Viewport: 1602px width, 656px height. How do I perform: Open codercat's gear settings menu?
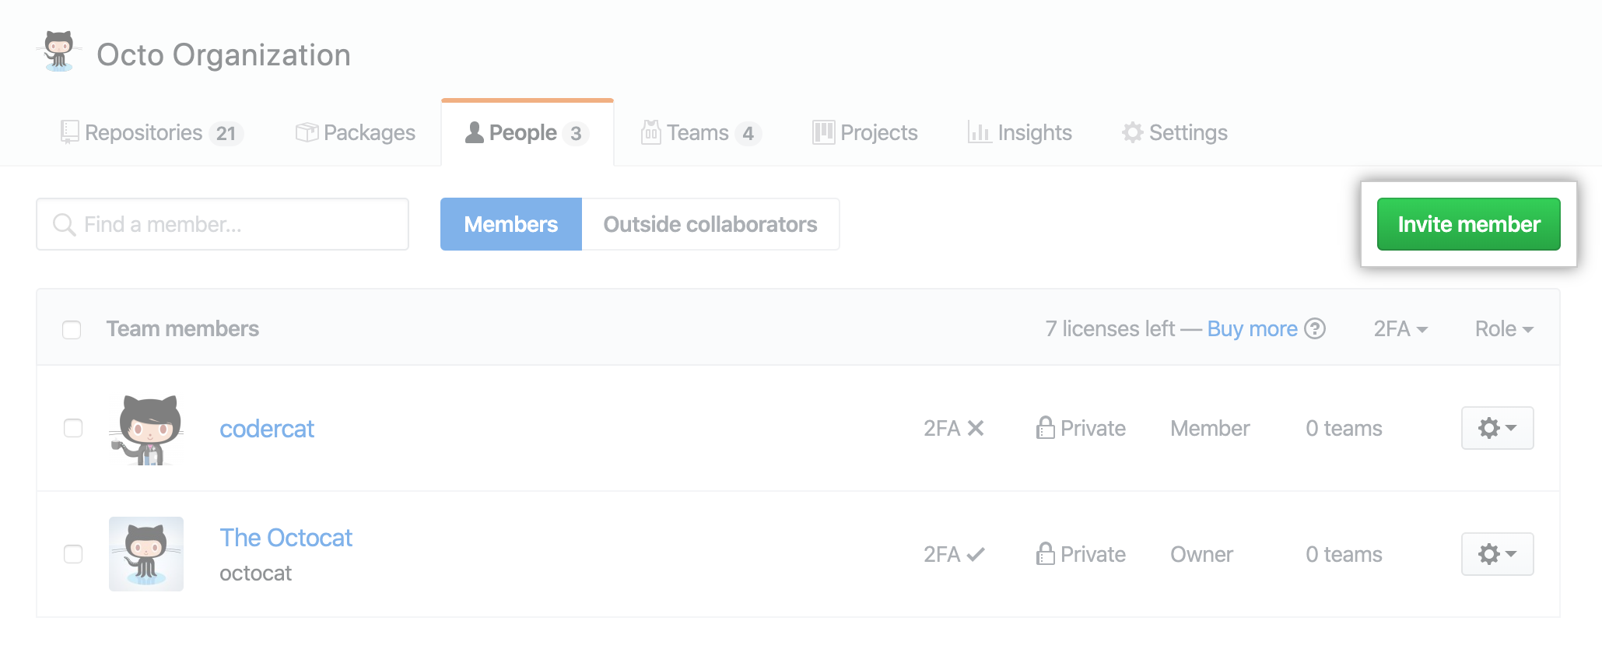click(1497, 428)
